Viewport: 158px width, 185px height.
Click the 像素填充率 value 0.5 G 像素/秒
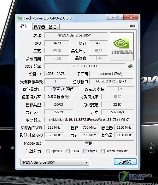[59, 97]
